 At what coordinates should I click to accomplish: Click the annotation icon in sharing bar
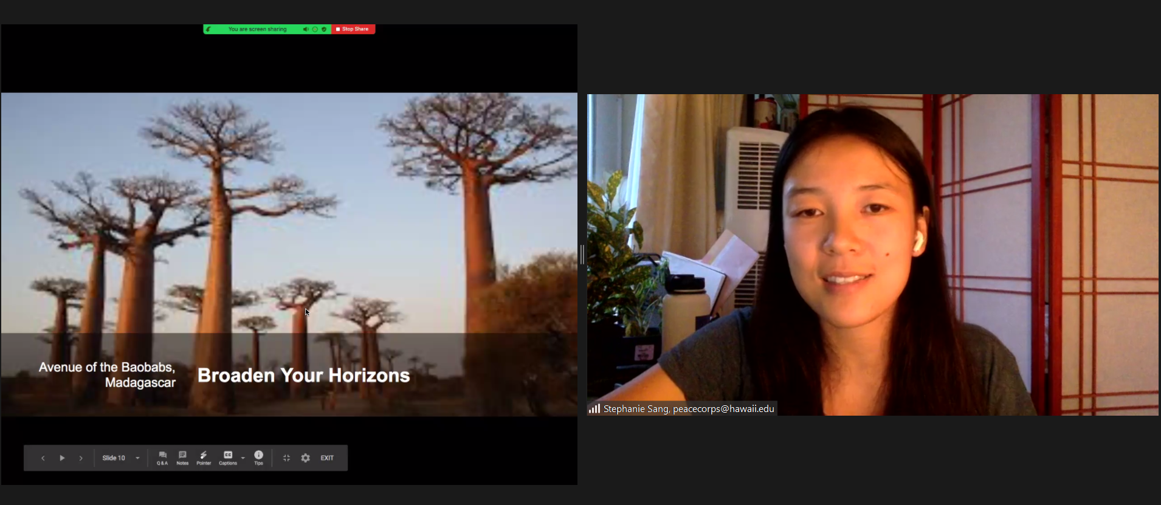(x=208, y=29)
